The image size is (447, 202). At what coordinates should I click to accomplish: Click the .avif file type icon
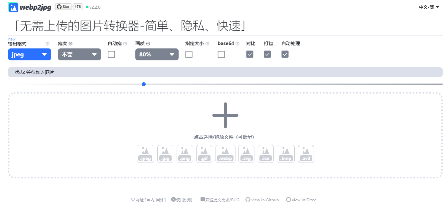(x=306, y=154)
